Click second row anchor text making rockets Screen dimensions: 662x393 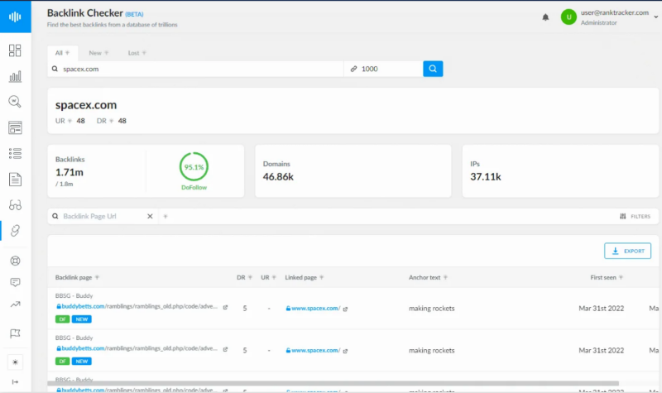pos(431,350)
